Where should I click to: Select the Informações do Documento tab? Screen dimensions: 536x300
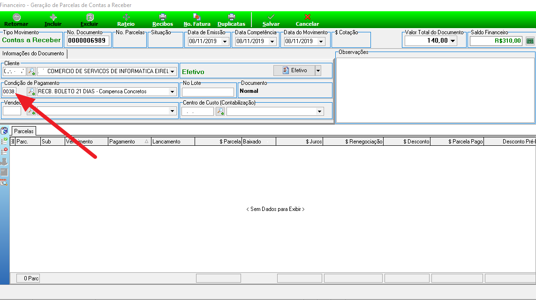point(33,53)
